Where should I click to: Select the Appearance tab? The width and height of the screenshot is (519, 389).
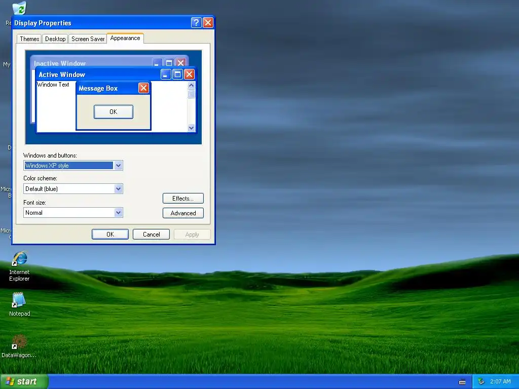click(x=125, y=38)
